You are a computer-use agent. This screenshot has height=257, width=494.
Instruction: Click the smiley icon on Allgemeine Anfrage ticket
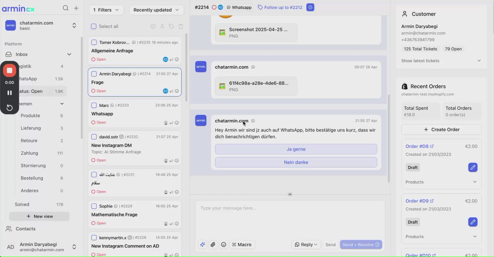[177, 59]
